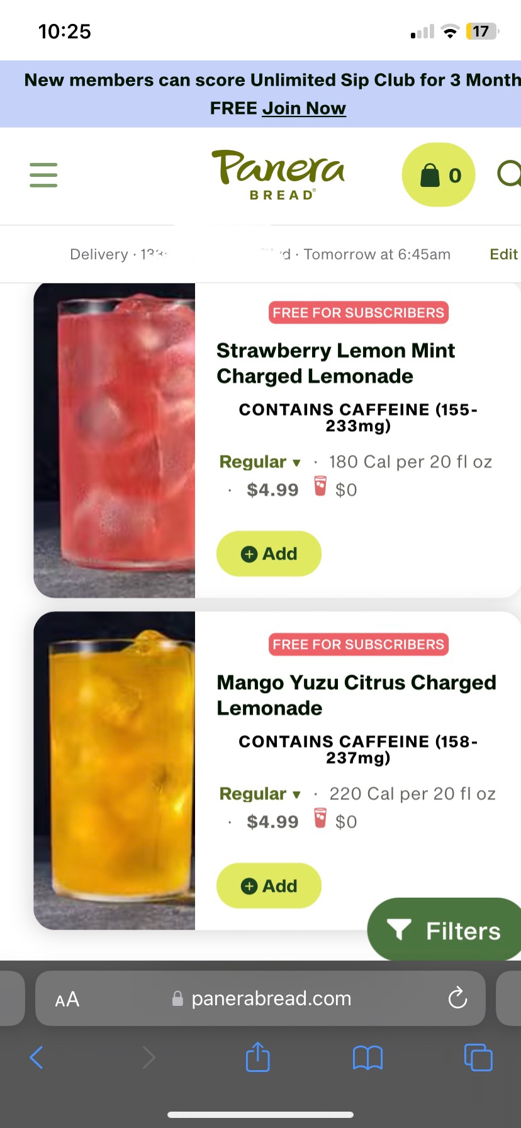Open the hamburger navigation menu
This screenshot has width=521, height=1128.
pyautogui.click(x=43, y=174)
